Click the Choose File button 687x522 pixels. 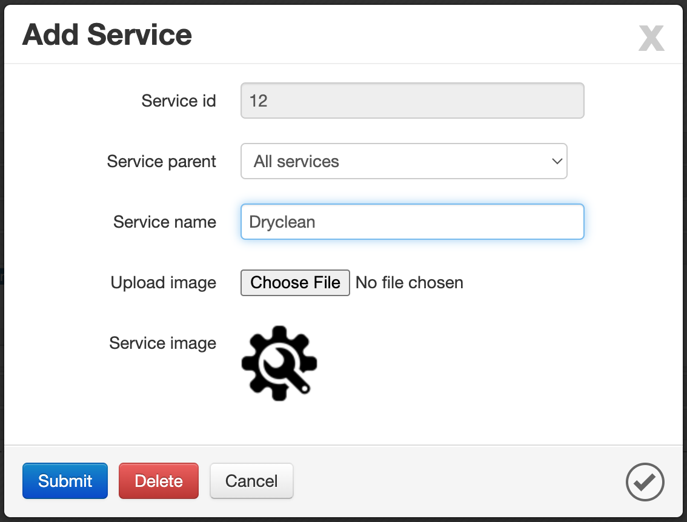coord(295,283)
